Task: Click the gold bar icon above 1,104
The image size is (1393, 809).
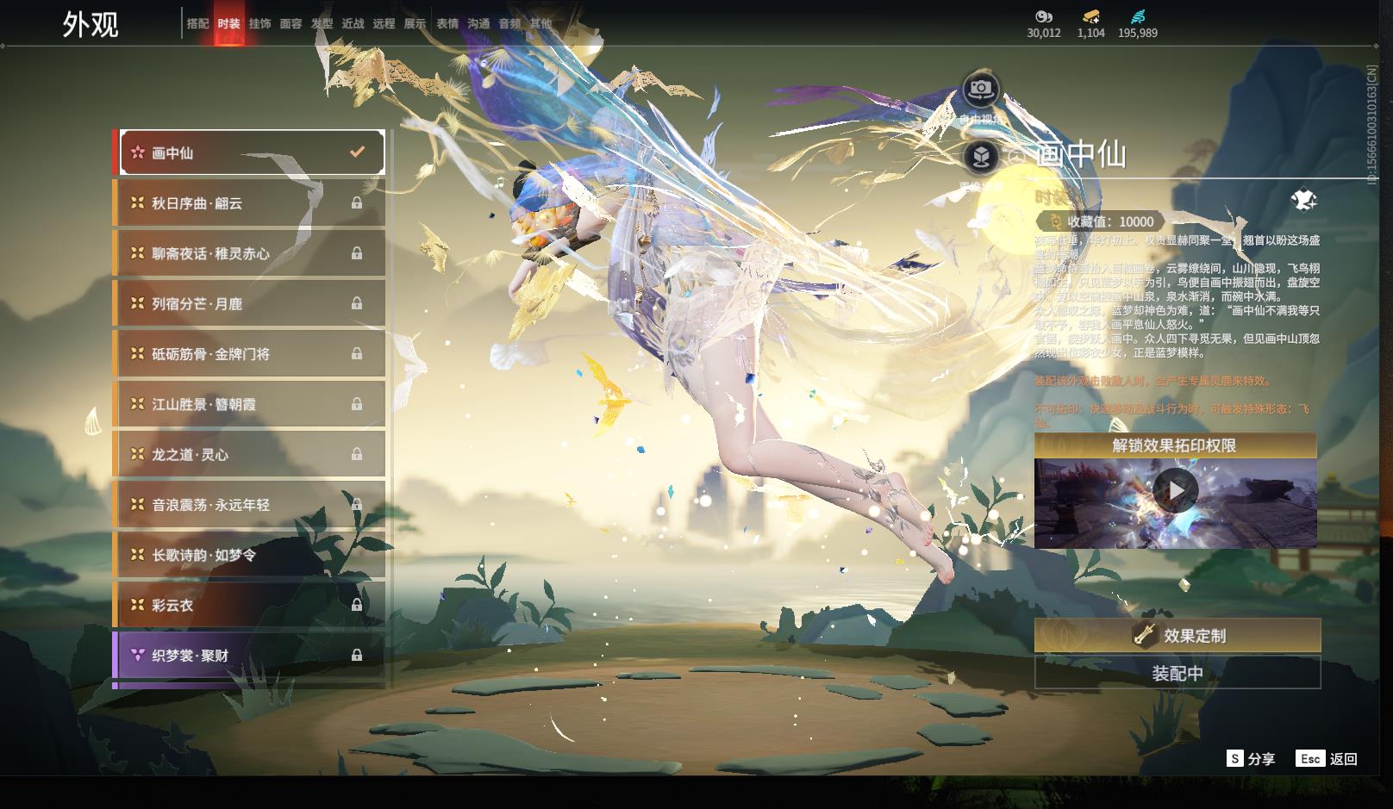Action: point(1090,16)
